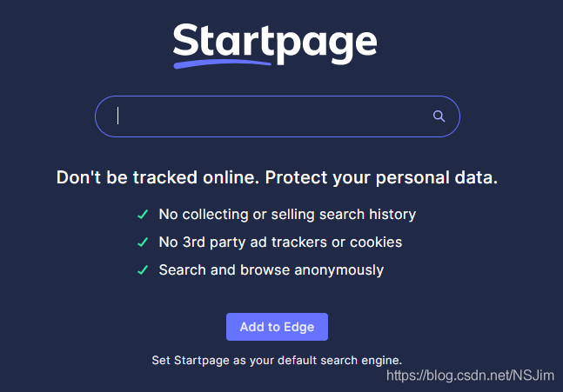
Task: Click "No collecting or selling search history" text
Action: click(287, 215)
